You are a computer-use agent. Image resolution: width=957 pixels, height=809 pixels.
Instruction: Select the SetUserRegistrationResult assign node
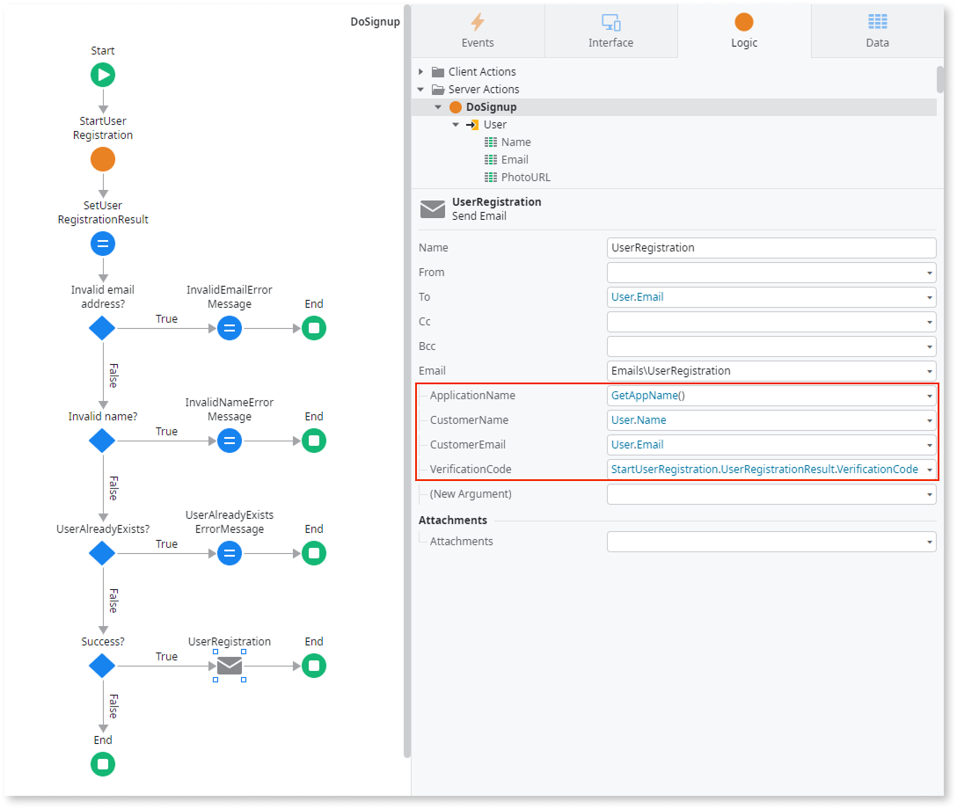pos(103,244)
